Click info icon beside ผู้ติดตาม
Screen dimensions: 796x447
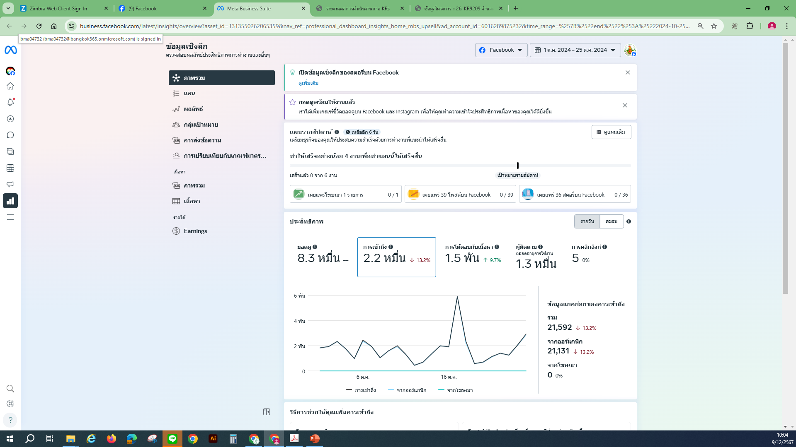coord(541,247)
